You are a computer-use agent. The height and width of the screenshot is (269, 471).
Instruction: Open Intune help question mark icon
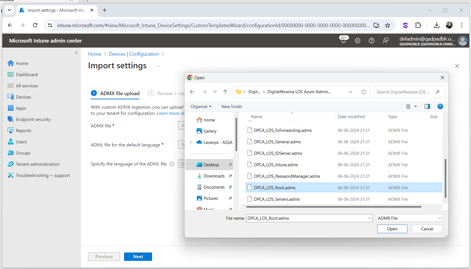tap(372, 41)
